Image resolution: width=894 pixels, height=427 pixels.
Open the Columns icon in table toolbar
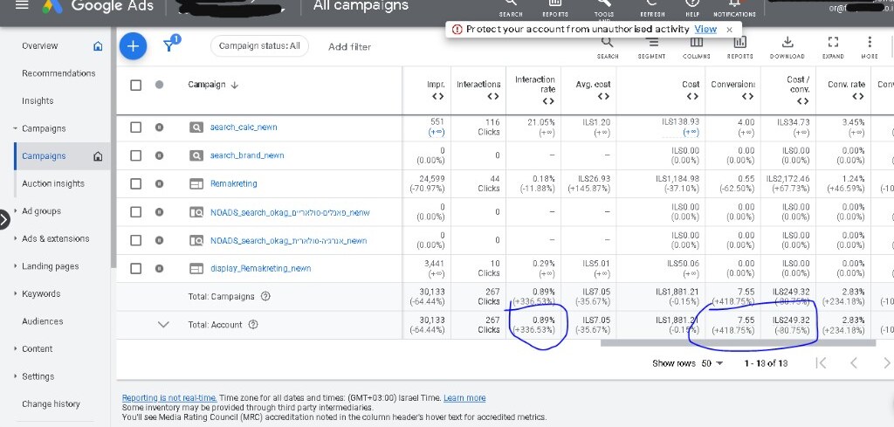[696, 42]
